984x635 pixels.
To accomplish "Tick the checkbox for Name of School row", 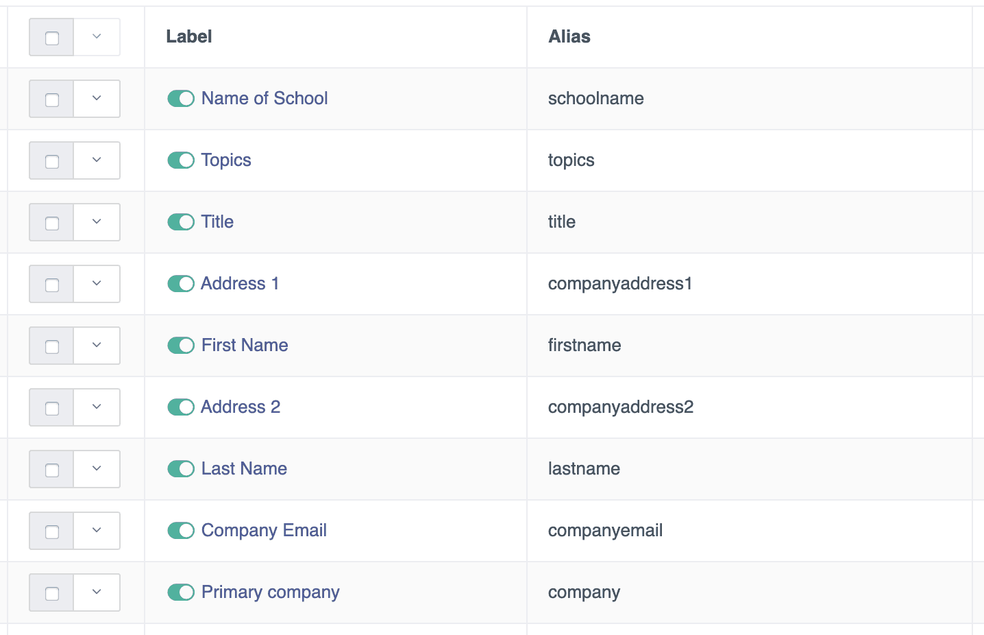I will click(x=52, y=99).
